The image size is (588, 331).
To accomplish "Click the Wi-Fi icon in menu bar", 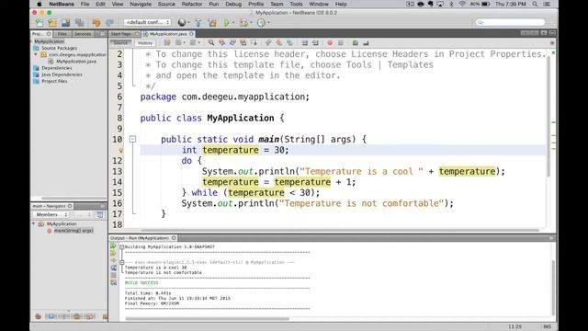I will tap(462, 4).
